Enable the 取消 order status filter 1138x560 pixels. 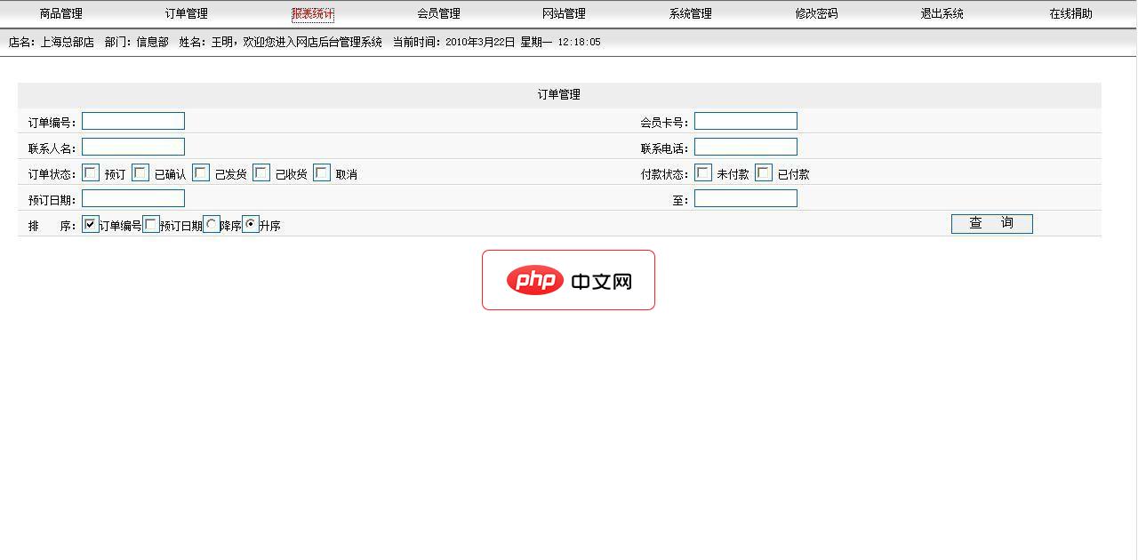point(320,172)
